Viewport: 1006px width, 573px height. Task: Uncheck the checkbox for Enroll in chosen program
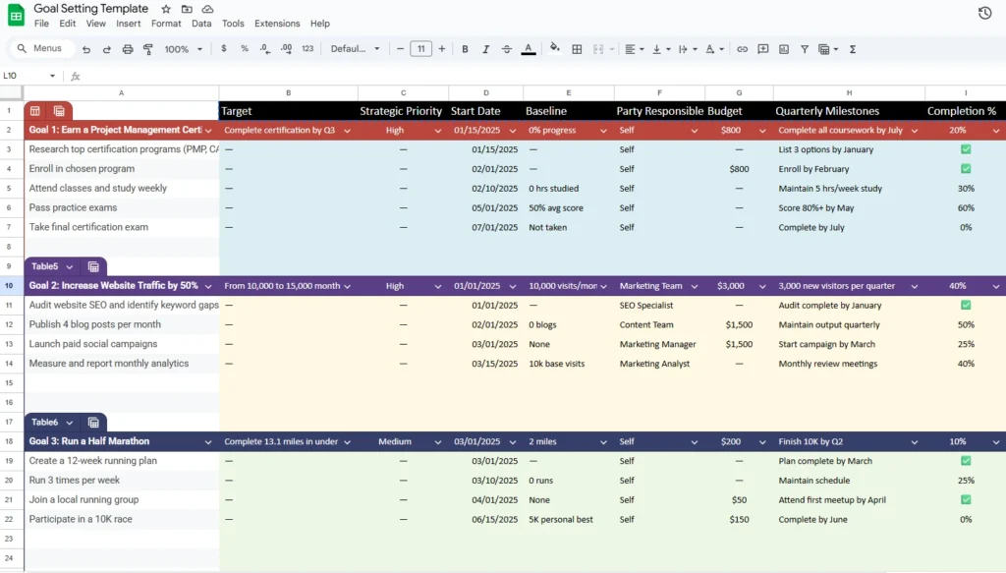(x=966, y=168)
